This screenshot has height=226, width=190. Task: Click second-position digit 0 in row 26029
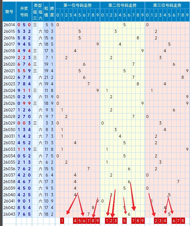pos(102,123)
